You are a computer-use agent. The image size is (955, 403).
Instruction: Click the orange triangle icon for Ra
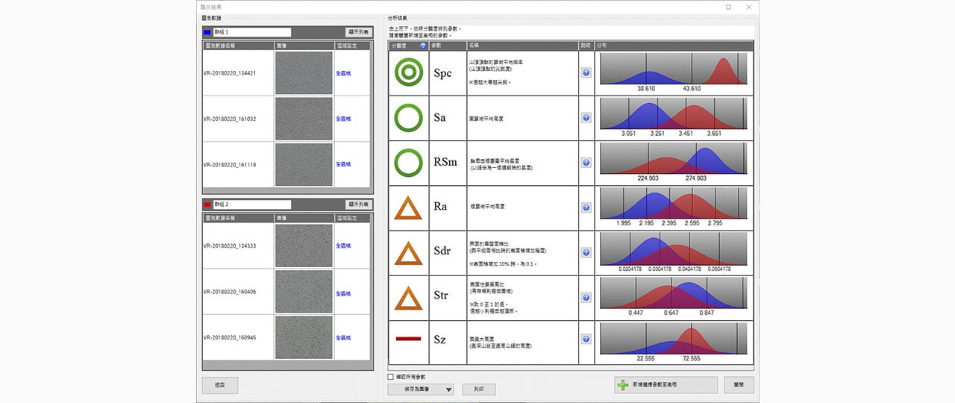tap(408, 207)
